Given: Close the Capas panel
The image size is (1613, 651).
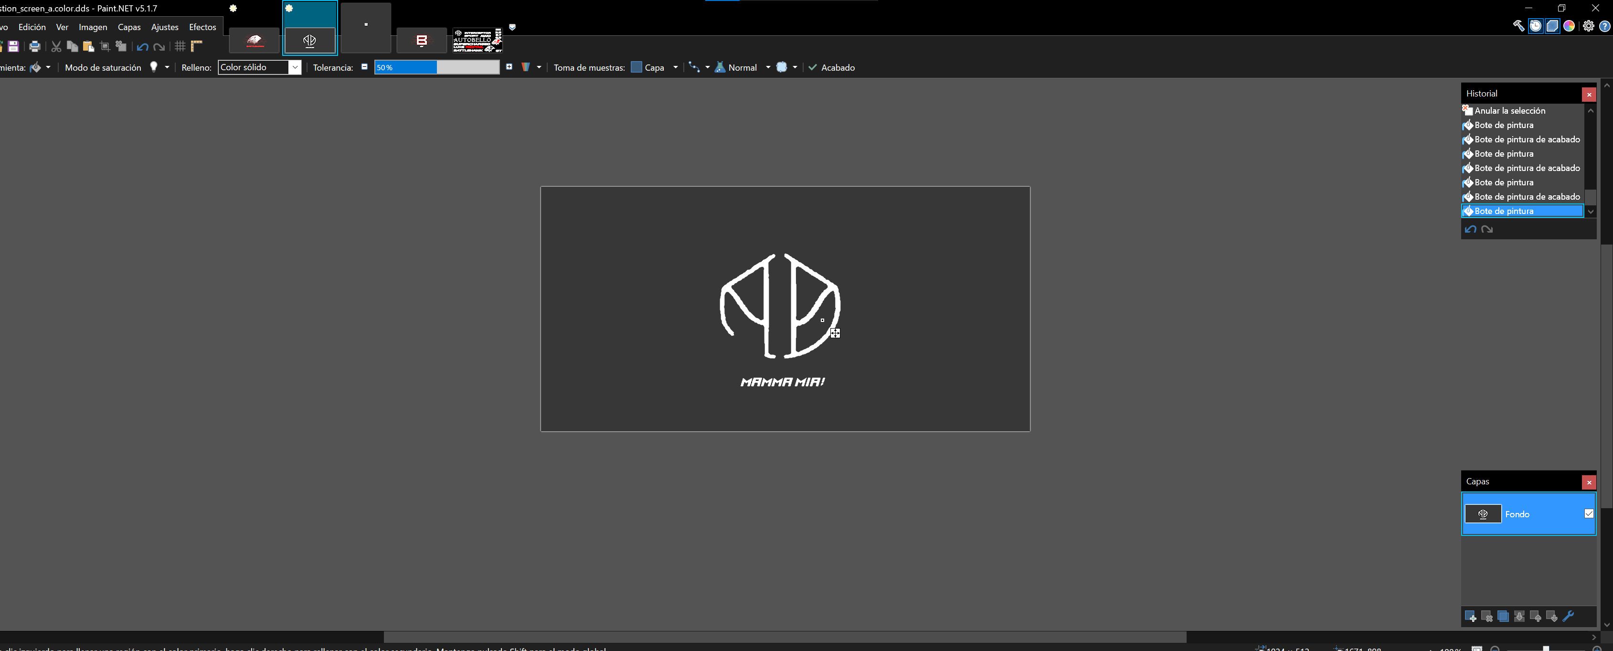Looking at the screenshot, I should 1589,482.
